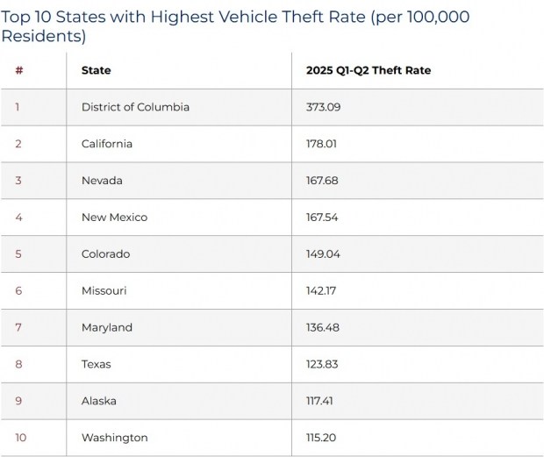Click the 115.20 theft rate value
544x457 pixels.
(322, 438)
